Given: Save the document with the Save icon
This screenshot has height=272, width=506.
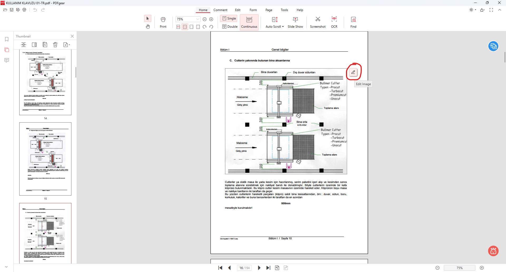Looking at the screenshot, I should point(12,10).
